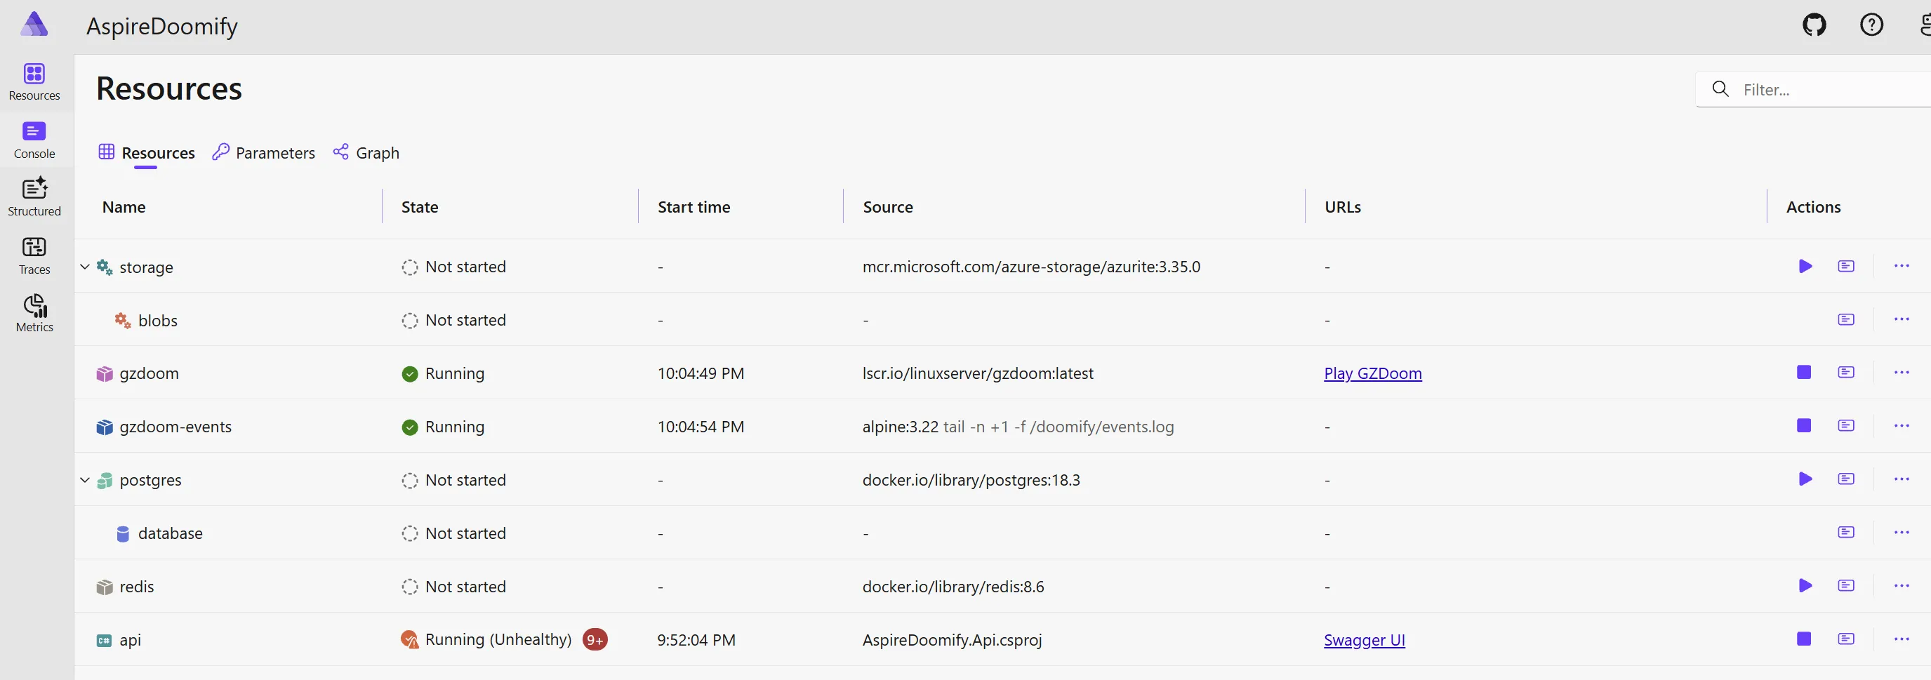View console logs for gzdoom

pyautogui.click(x=1846, y=373)
